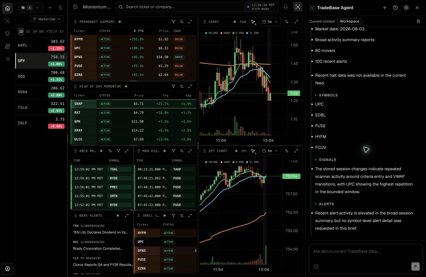426x277 pixels.
Task: Open CHART panel settings sliders
Action: click(x=287, y=22)
